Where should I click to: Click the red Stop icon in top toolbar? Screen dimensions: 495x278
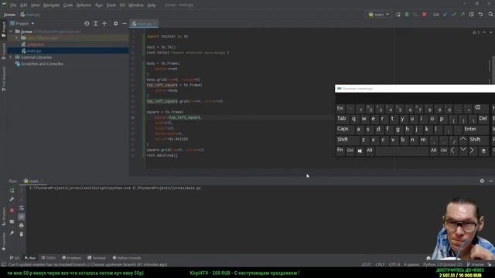pos(425,15)
